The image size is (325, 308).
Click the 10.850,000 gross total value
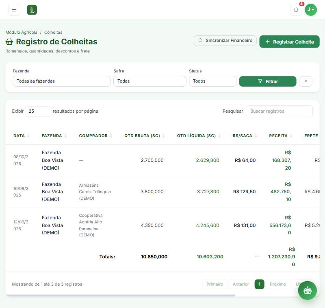[x=154, y=257]
